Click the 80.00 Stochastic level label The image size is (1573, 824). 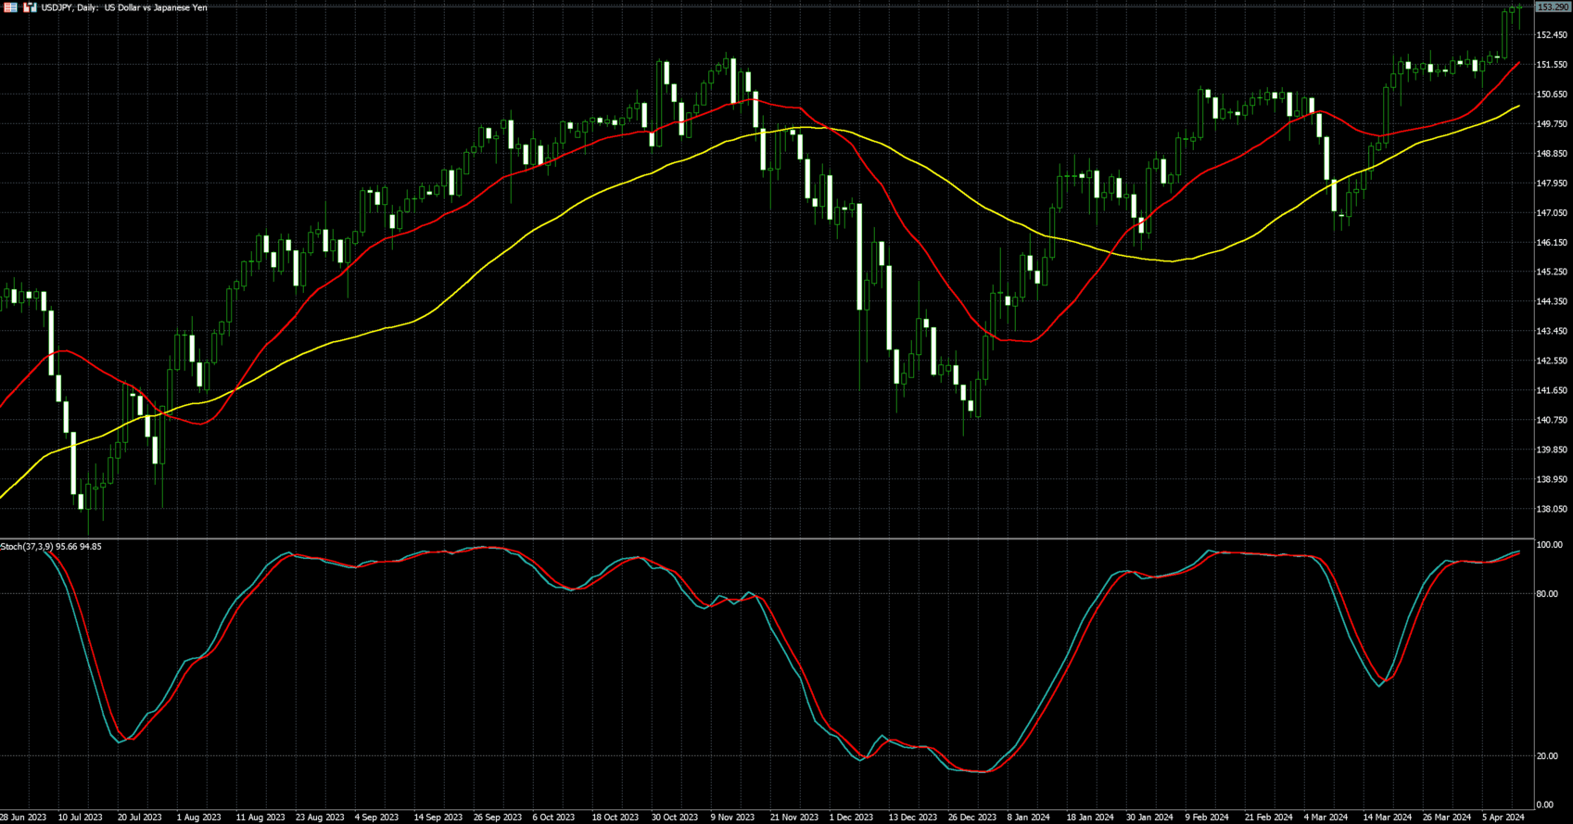(1547, 594)
